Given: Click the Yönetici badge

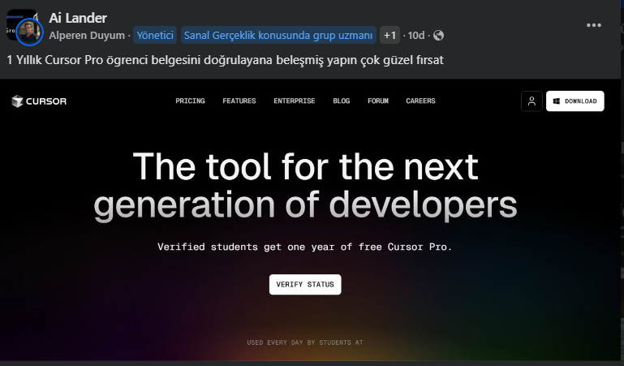Looking at the screenshot, I should tap(155, 36).
